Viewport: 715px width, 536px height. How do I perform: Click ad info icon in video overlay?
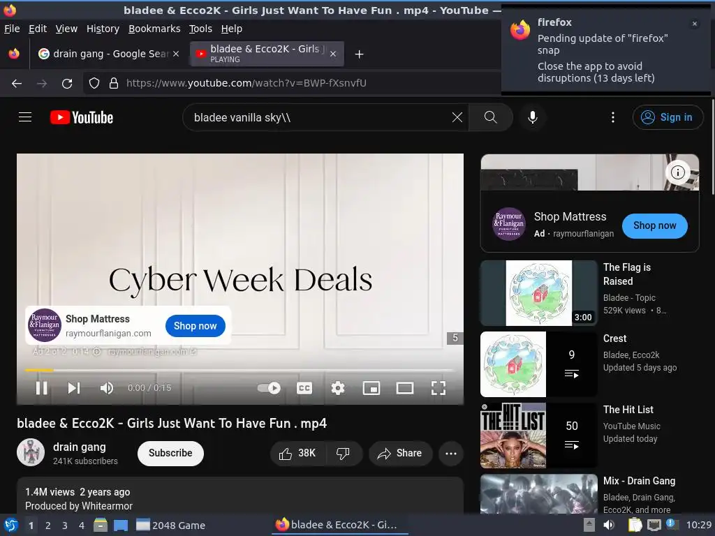[x=96, y=352]
